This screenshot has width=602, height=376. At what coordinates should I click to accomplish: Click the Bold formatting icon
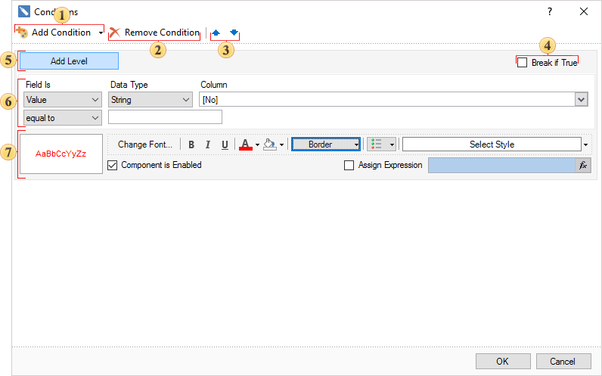tap(191, 144)
